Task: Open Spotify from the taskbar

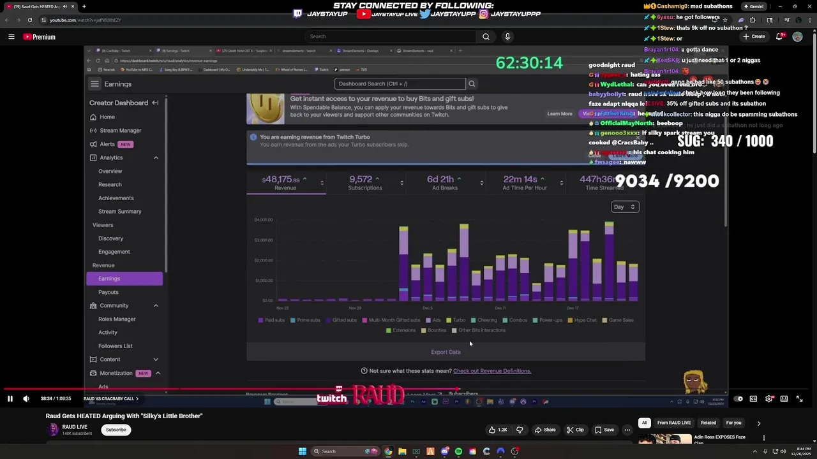Action: (458, 451)
